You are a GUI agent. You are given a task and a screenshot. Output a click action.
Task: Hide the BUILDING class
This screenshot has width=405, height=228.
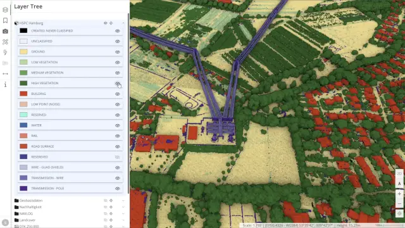(x=118, y=94)
